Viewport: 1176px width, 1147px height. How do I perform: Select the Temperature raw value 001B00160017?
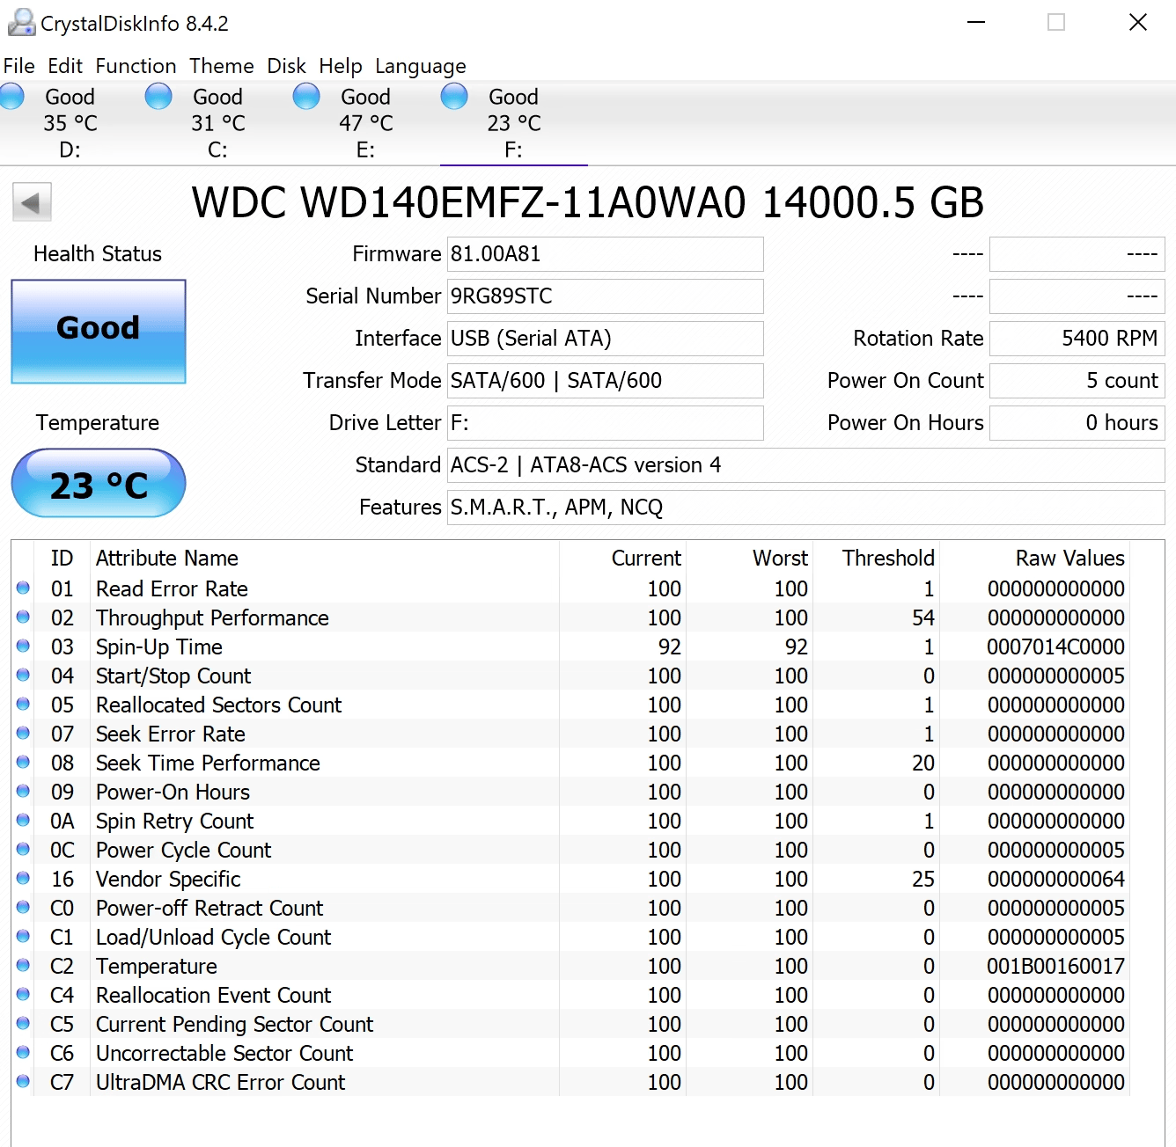point(1055,967)
